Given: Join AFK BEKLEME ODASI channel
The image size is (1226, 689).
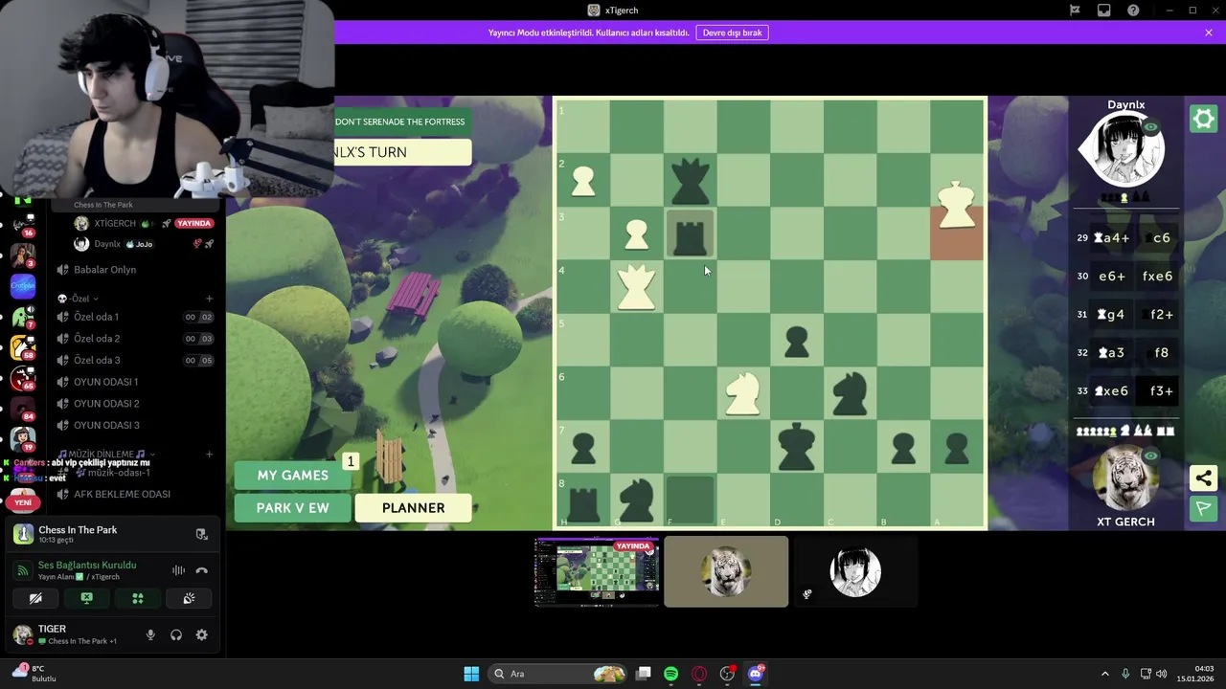Looking at the screenshot, I should click(x=135, y=494).
